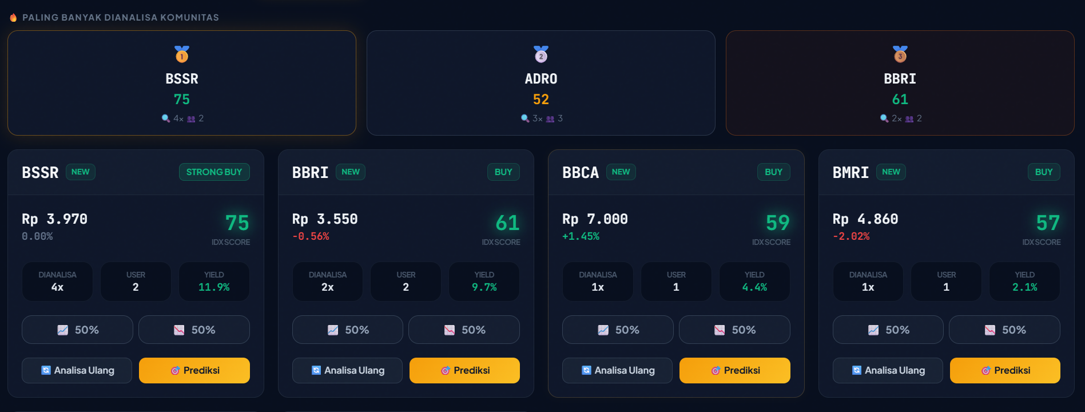Open Prediksi for the BSSR stock

(x=194, y=370)
